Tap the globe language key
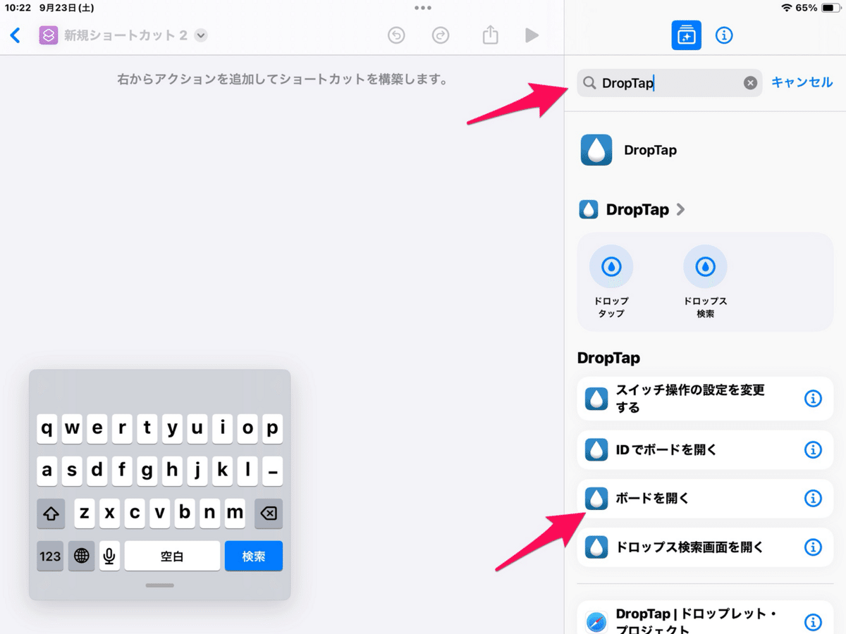This screenshot has width=846, height=634. coord(82,556)
